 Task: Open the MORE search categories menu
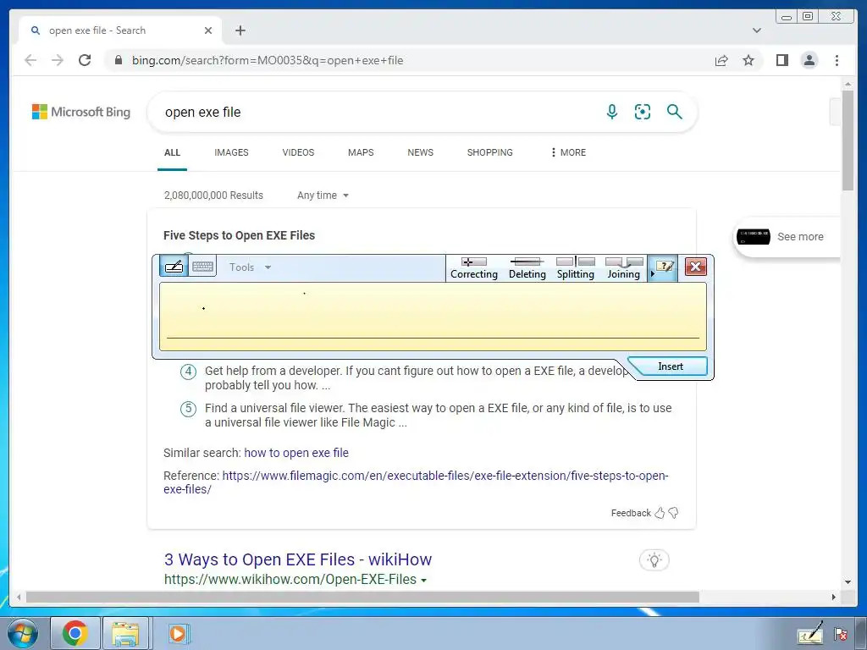click(568, 152)
